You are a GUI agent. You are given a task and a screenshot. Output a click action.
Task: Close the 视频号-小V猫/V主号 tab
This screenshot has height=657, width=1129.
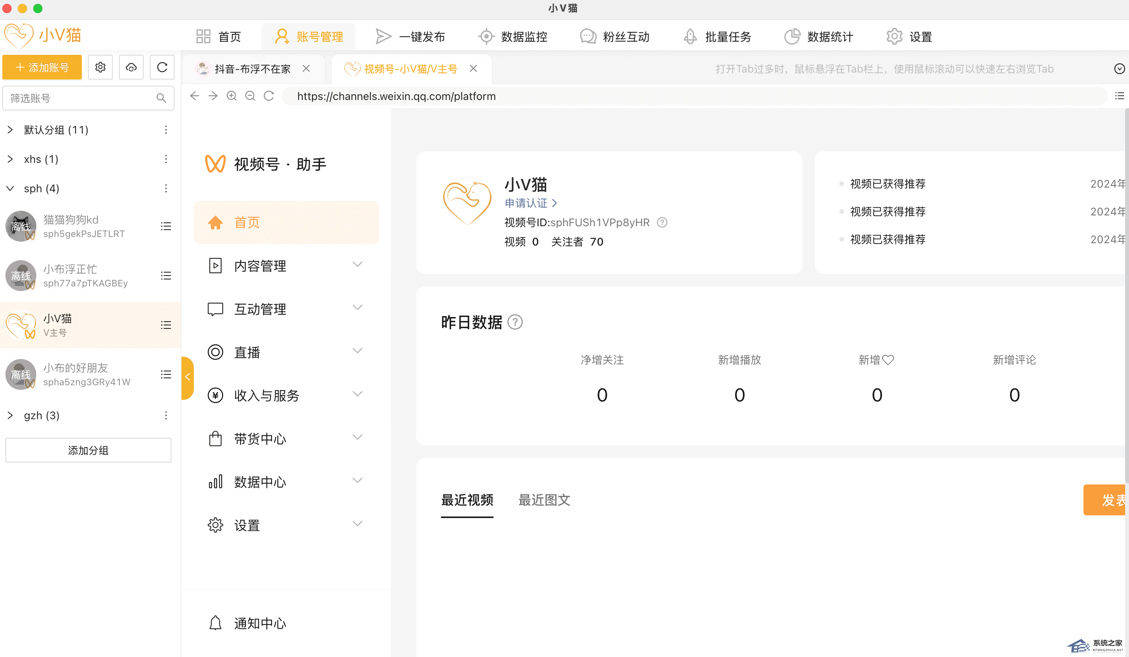click(473, 69)
